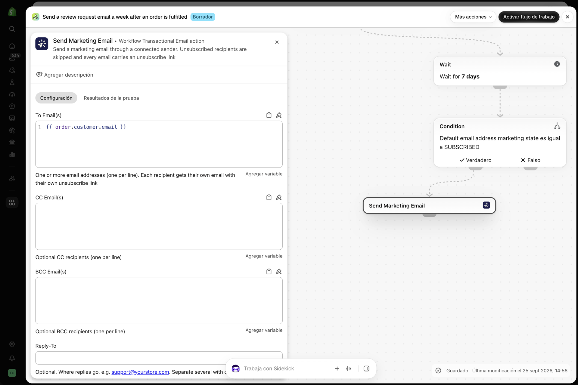The image size is (578, 385).
Task: Expand the Más acciones dropdown
Action: point(473,17)
